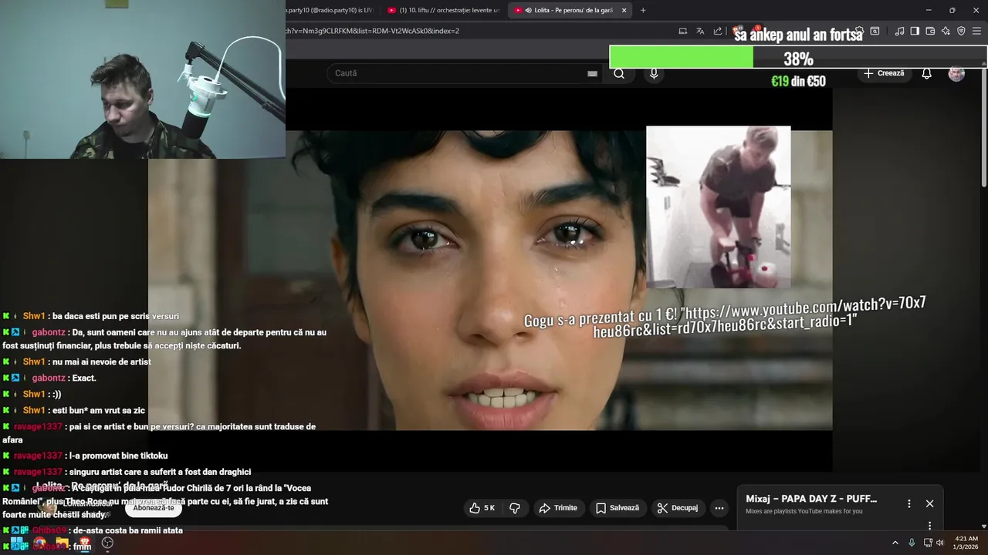Open a new browser tab

coord(643,10)
